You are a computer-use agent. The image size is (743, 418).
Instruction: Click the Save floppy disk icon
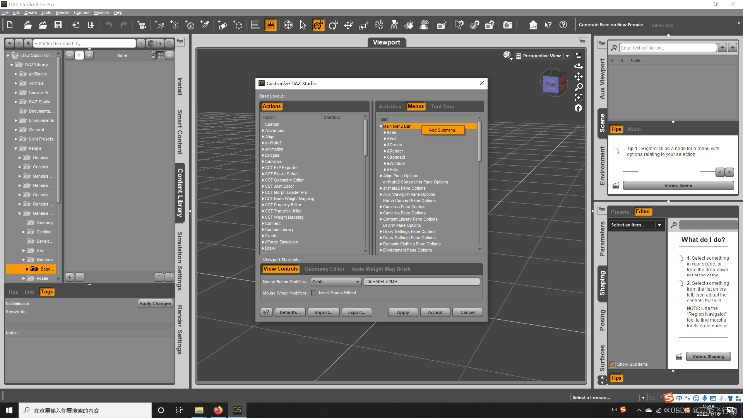click(x=58, y=25)
